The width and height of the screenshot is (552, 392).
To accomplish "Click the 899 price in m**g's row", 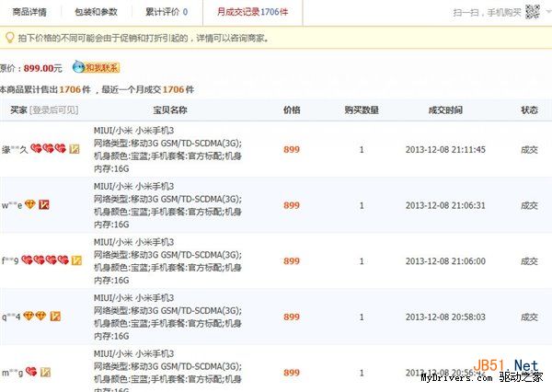I will (x=292, y=373).
